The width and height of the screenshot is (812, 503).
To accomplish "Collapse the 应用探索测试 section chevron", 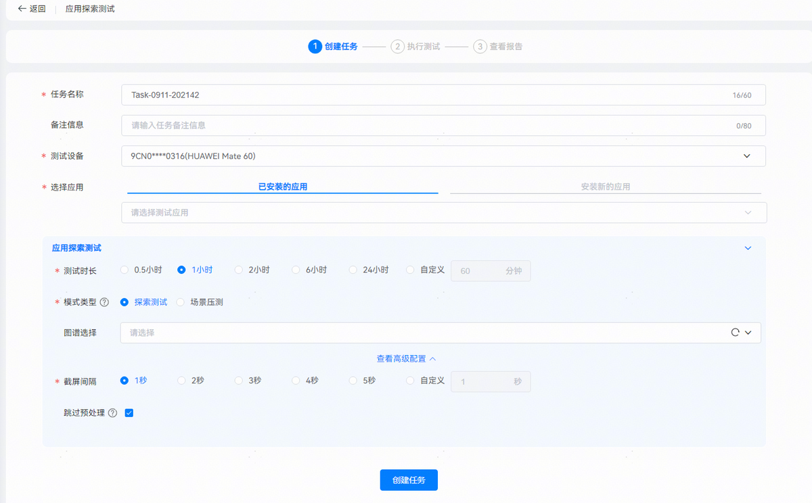I will tap(748, 248).
